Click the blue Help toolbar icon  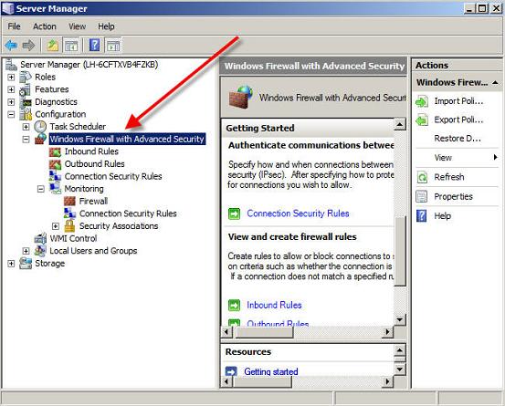pyautogui.click(x=94, y=45)
